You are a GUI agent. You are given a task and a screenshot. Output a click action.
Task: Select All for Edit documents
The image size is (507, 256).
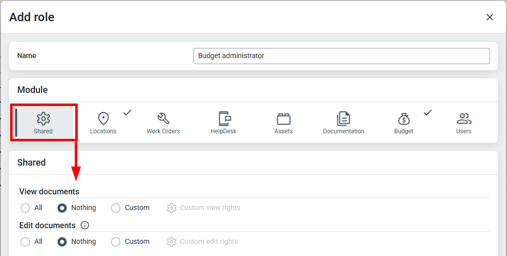[25, 242]
